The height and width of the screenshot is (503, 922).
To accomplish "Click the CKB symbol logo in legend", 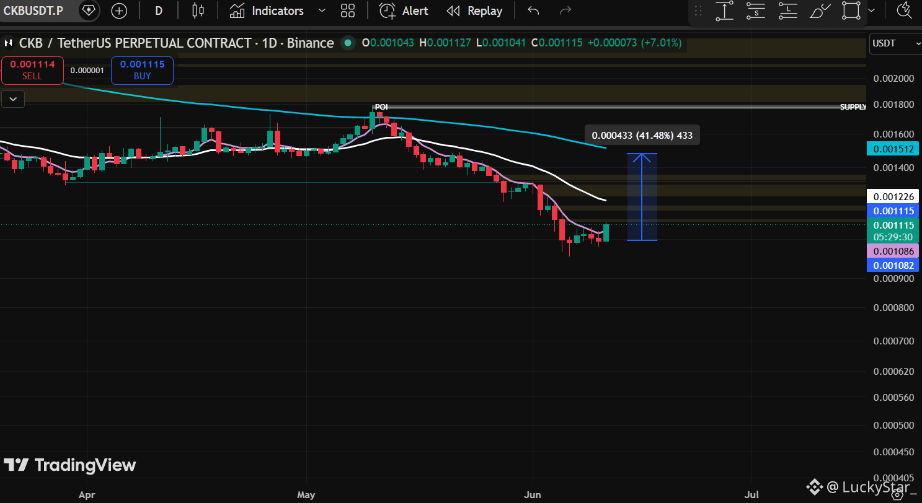I will [9, 43].
